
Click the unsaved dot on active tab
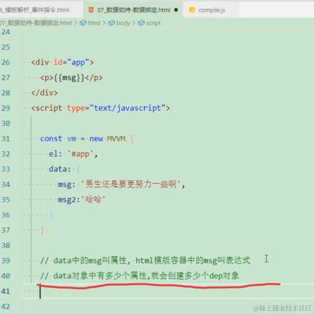click(176, 10)
